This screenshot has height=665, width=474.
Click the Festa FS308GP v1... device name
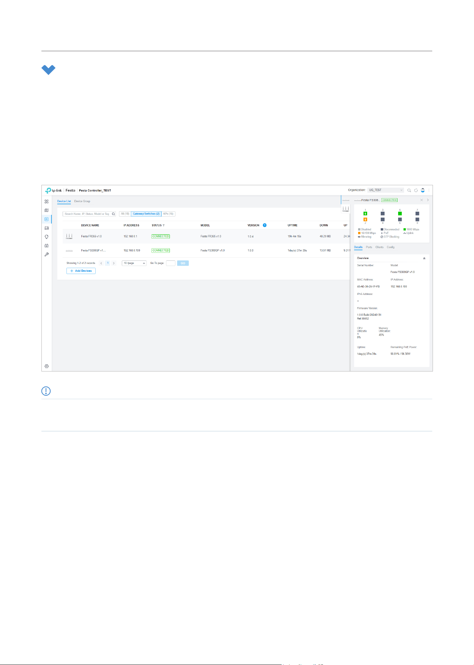(x=94, y=251)
